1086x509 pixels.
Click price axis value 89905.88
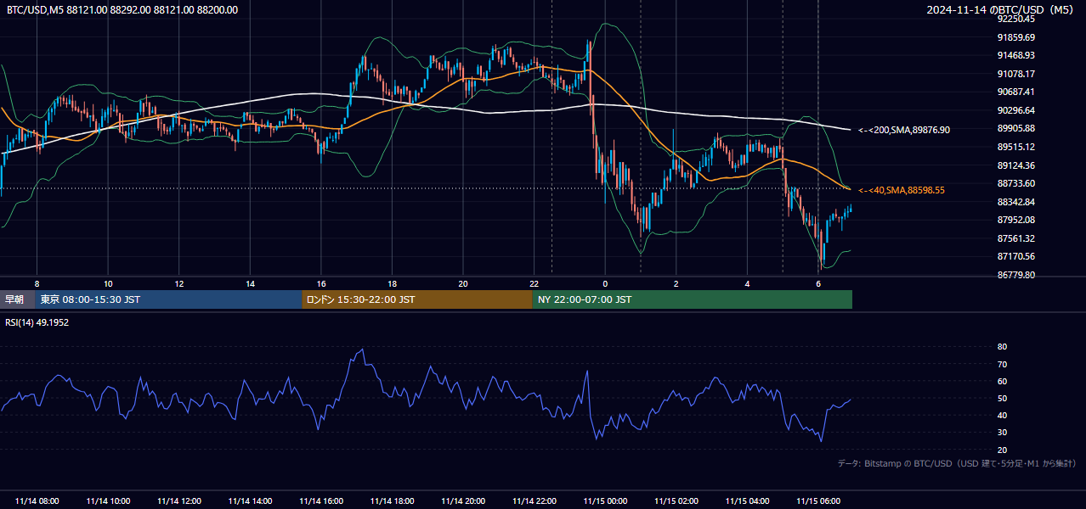pyautogui.click(x=1016, y=128)
